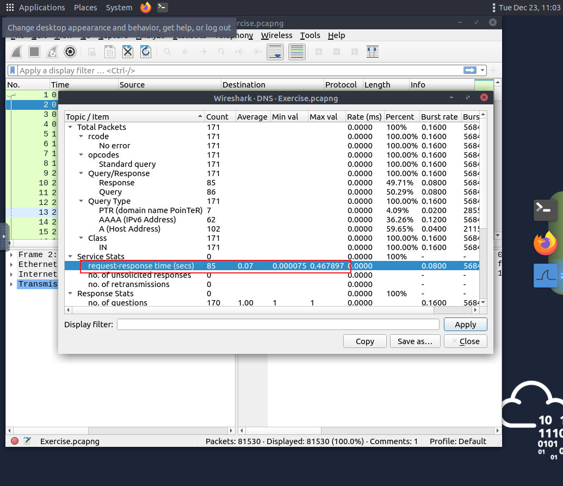Click 'Profile: Default' in status bar
The height and width of the screenshot is (486, 563).
coord(458,441)
